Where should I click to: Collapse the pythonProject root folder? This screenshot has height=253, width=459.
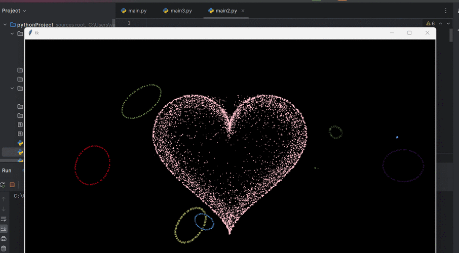[5, 25]
